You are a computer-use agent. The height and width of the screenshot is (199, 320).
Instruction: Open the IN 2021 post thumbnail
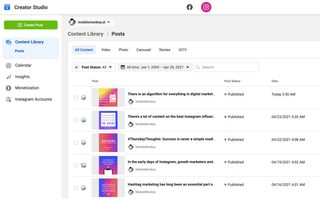(108, 120)
